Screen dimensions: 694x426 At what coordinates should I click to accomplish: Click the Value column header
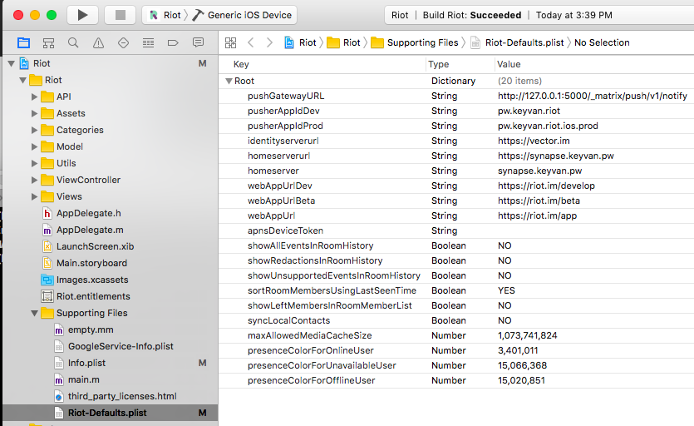(509, 64)
